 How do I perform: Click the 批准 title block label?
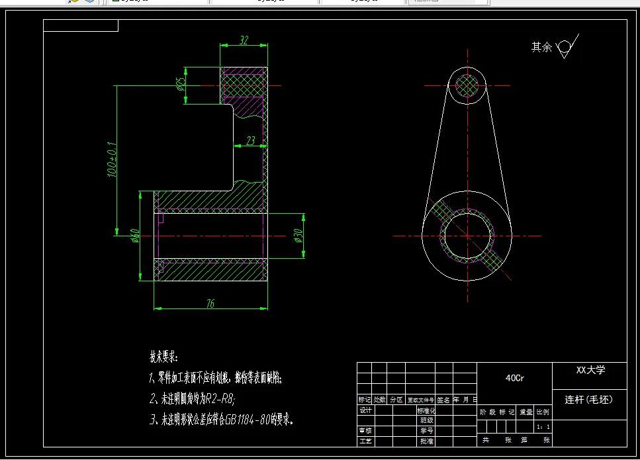click(x=426, y=441)
